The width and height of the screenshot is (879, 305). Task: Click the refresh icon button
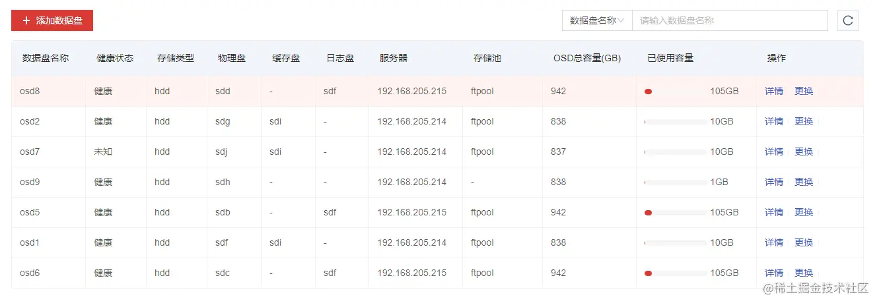[848, 20]
